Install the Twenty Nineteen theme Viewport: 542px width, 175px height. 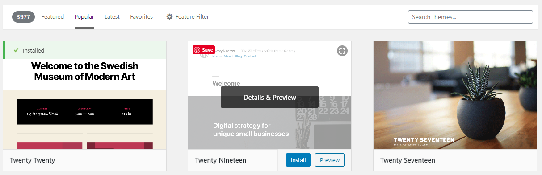[x=298, y=160]
